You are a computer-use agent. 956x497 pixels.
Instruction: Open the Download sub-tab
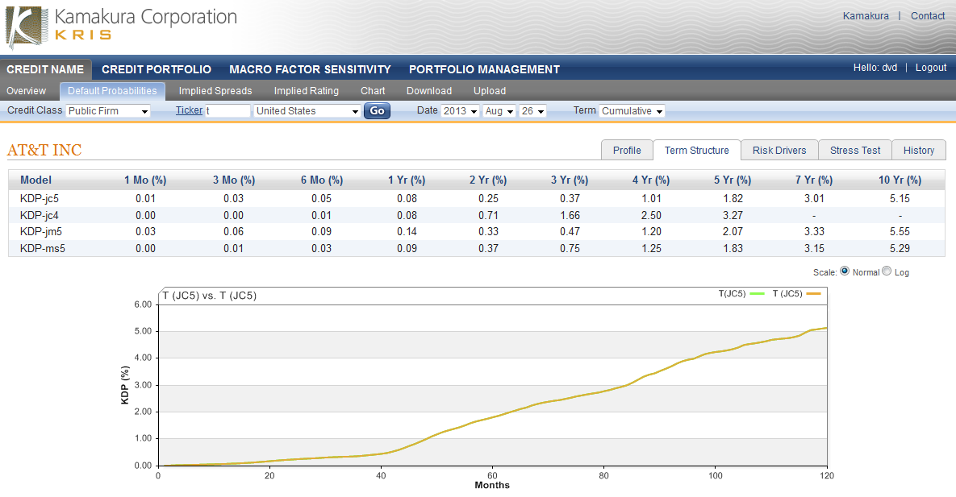coord(429,91)
